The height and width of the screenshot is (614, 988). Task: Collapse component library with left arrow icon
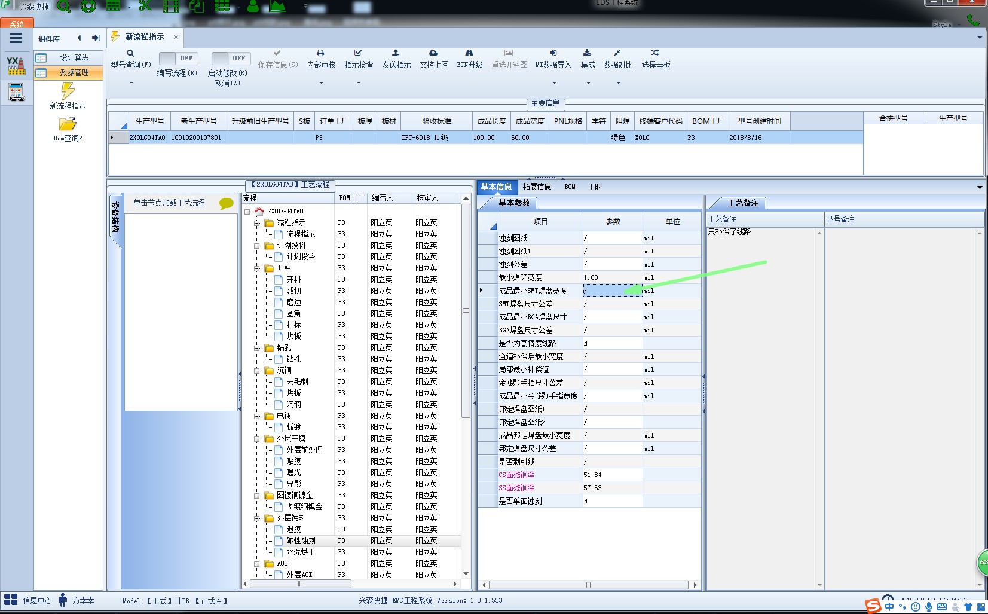tap(79, 38)
